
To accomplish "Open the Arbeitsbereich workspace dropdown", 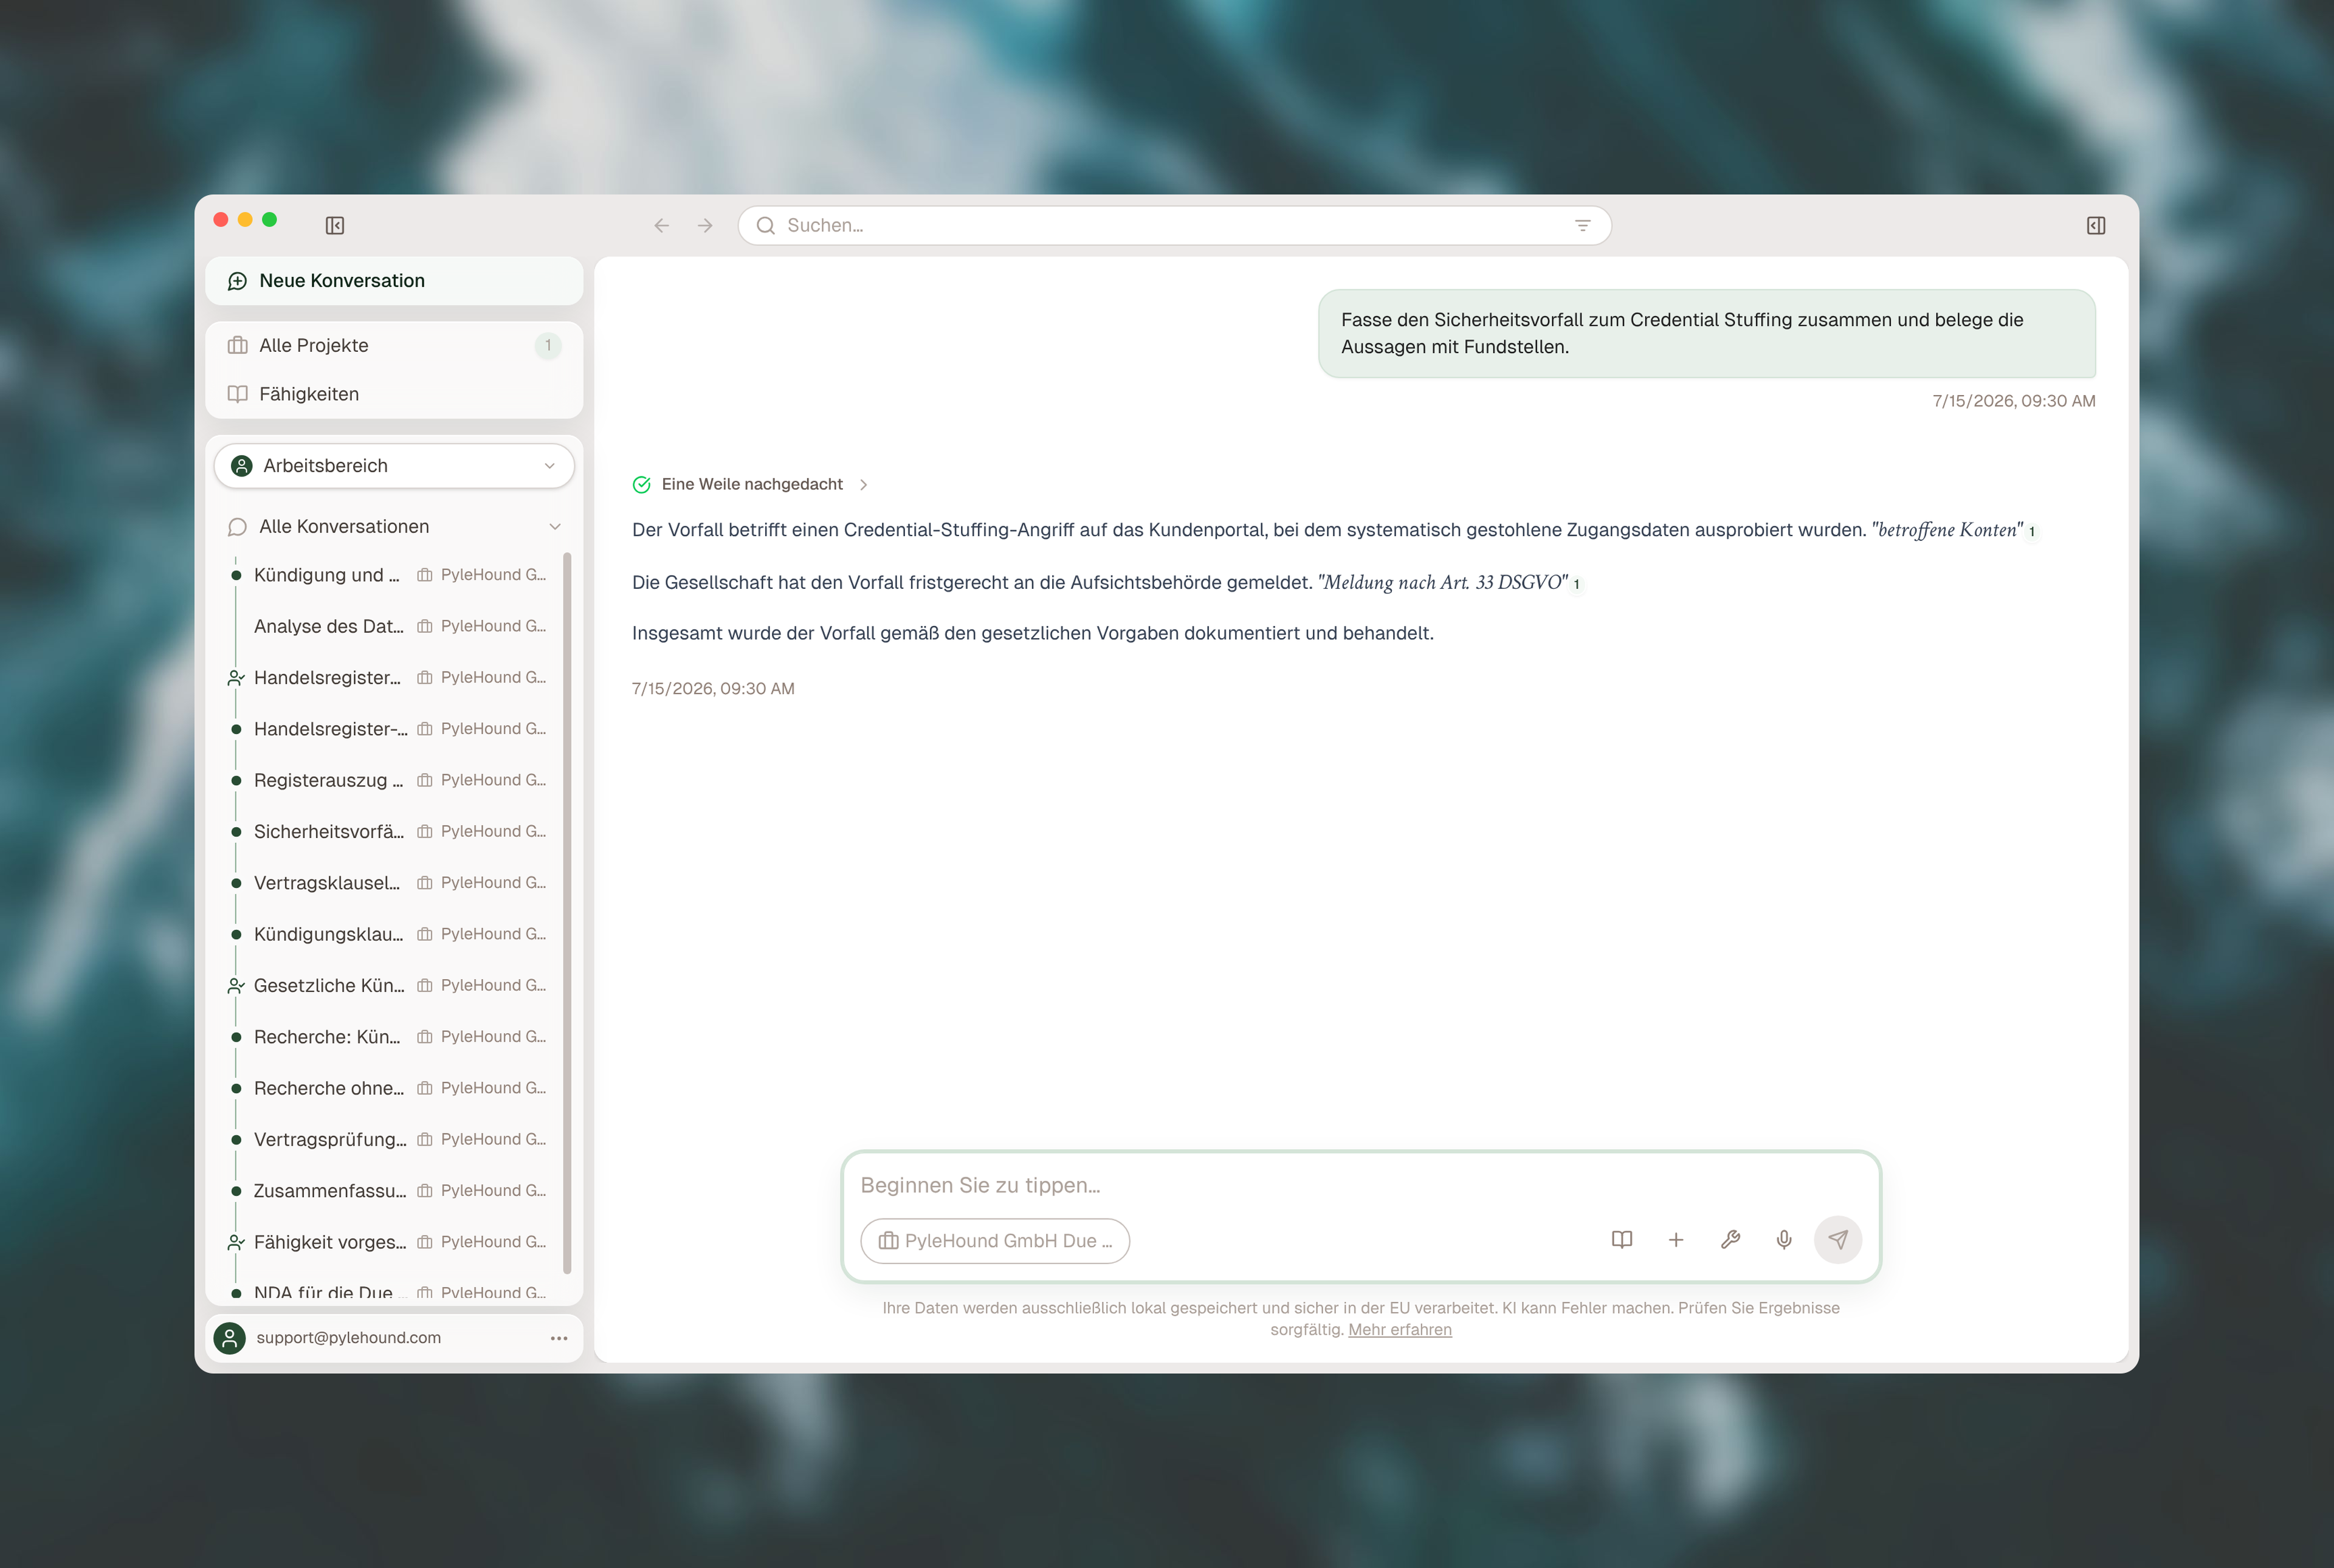I will click(394, 466).
